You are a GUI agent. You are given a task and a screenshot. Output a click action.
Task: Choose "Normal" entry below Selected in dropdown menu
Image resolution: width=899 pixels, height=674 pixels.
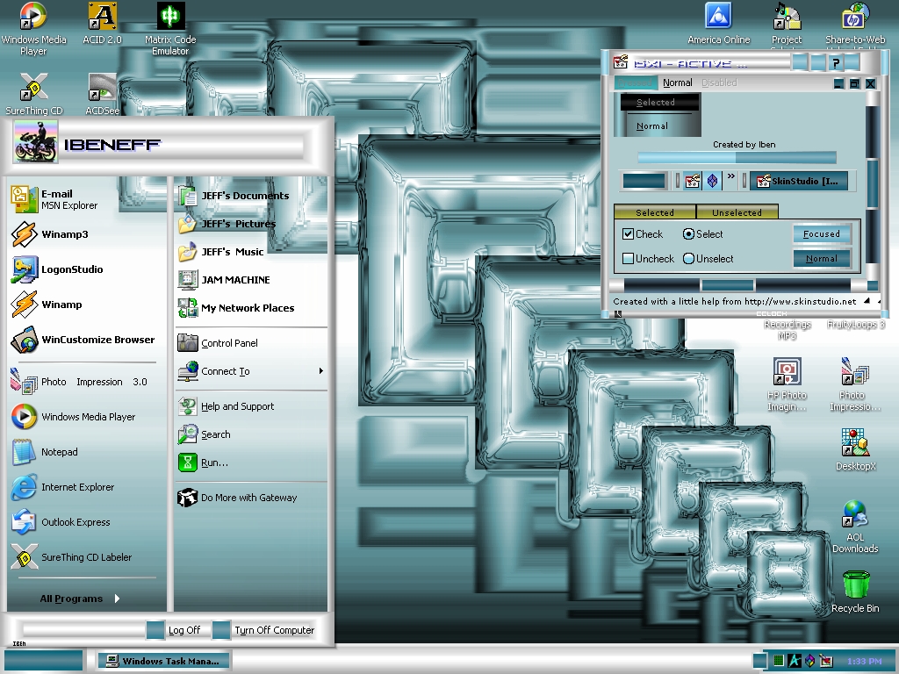tap(652, 126)
